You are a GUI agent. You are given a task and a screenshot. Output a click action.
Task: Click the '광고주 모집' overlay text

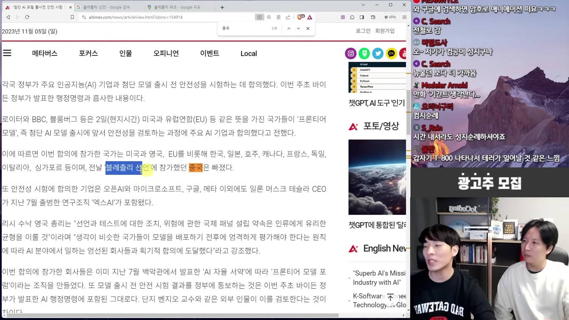tap(489, 183)
